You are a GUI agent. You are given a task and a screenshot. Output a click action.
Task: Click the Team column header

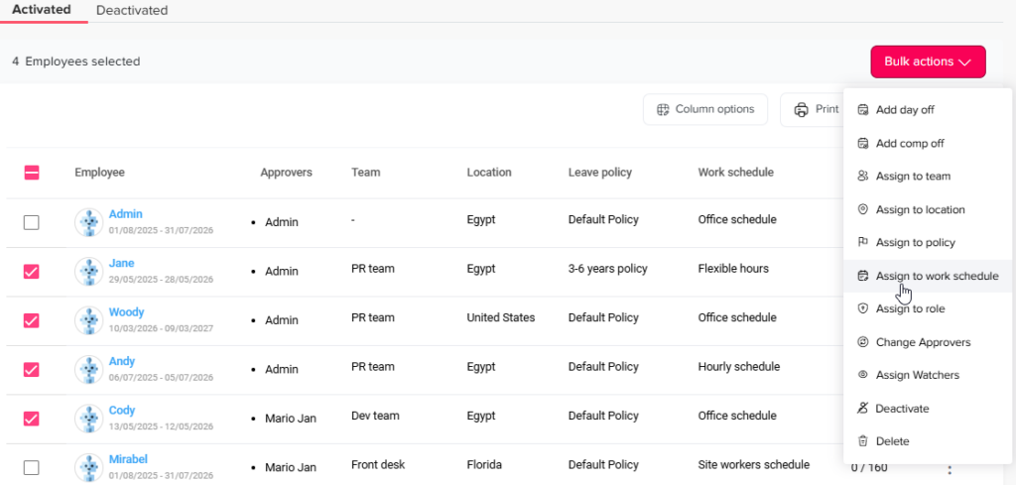366,173
